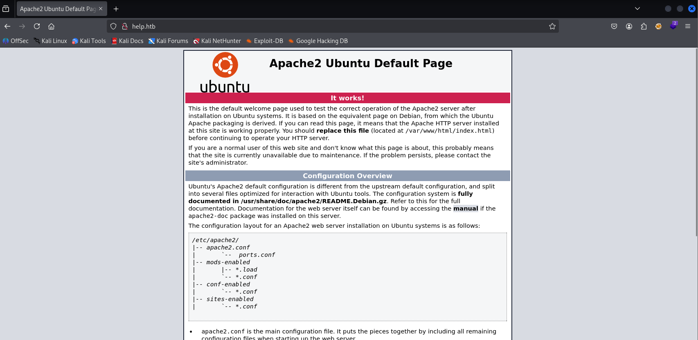Screen dimensions: 698x340
Task: Click the sites-enabled tree entry
Action: coord(230,299)
